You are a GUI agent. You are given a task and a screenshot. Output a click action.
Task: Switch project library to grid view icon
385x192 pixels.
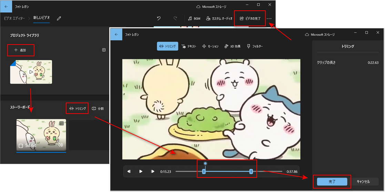tap(104, 50)
